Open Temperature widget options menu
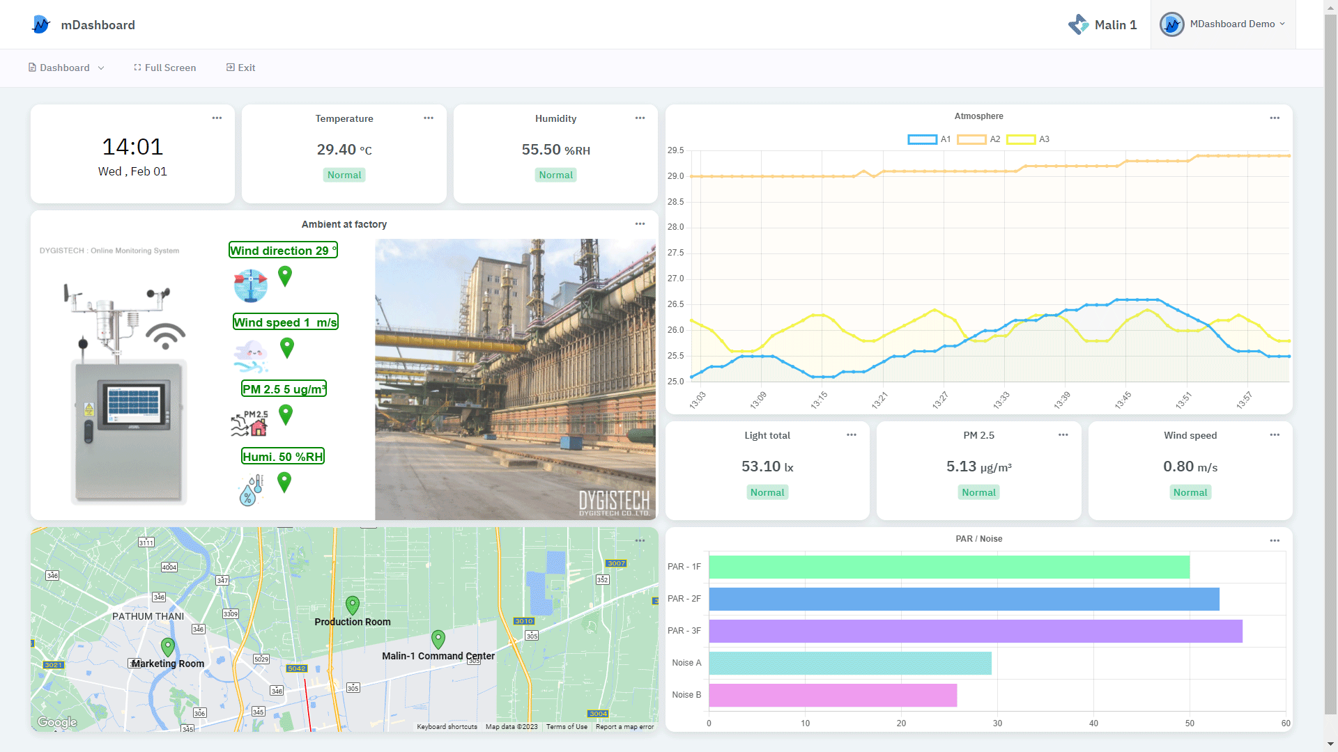 pos(429,118)
